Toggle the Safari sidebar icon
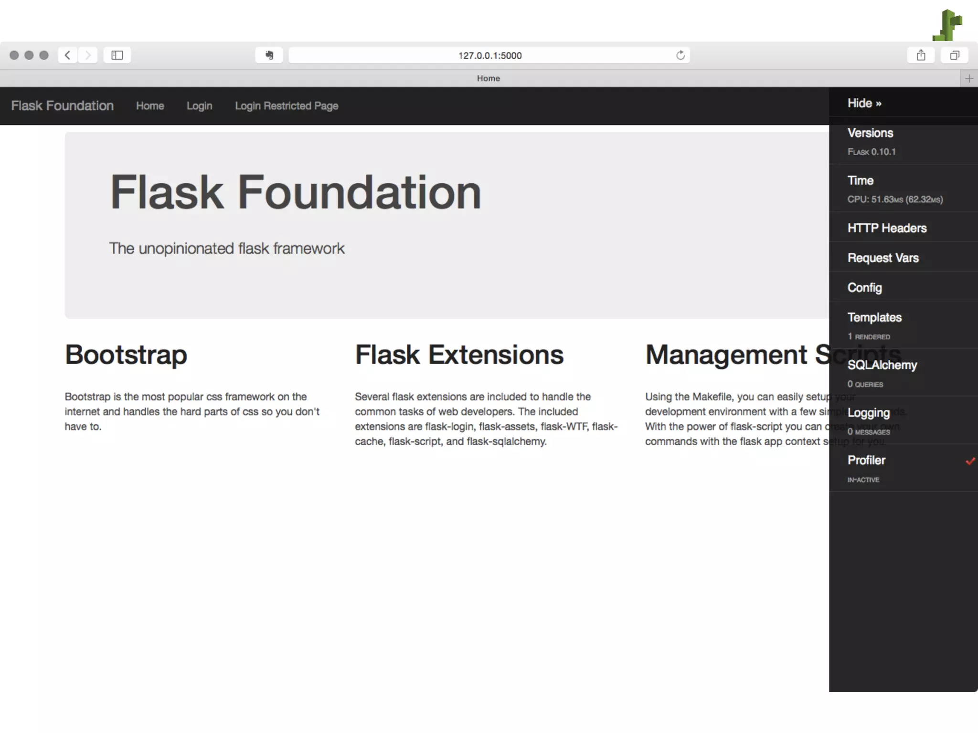This screenshot has height=733, width=978. coord(117,55)
